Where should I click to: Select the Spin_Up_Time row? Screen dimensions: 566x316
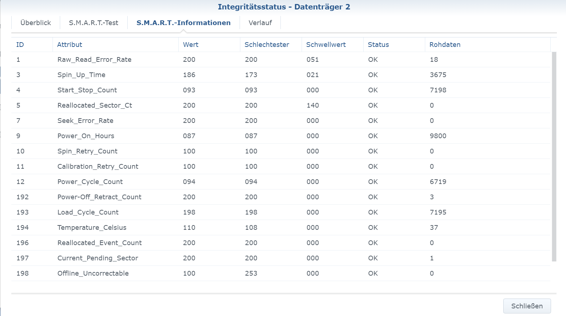pyautogui.click(x=281, y=75)
